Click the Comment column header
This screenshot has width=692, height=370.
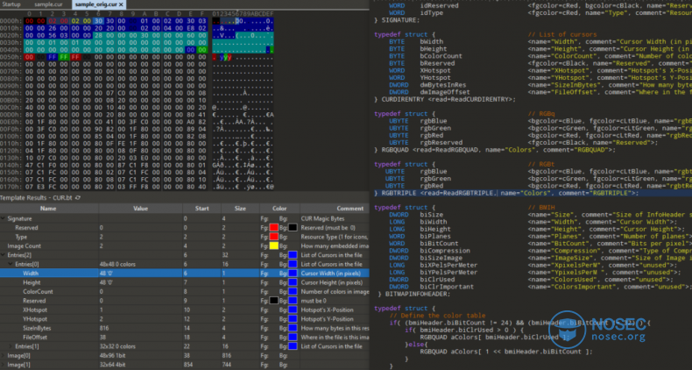coord(350,209)
